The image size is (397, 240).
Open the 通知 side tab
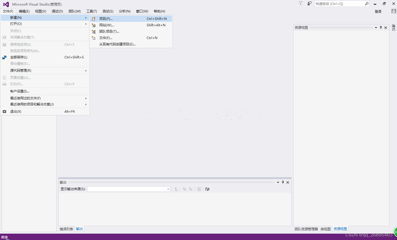coord(393,27)
